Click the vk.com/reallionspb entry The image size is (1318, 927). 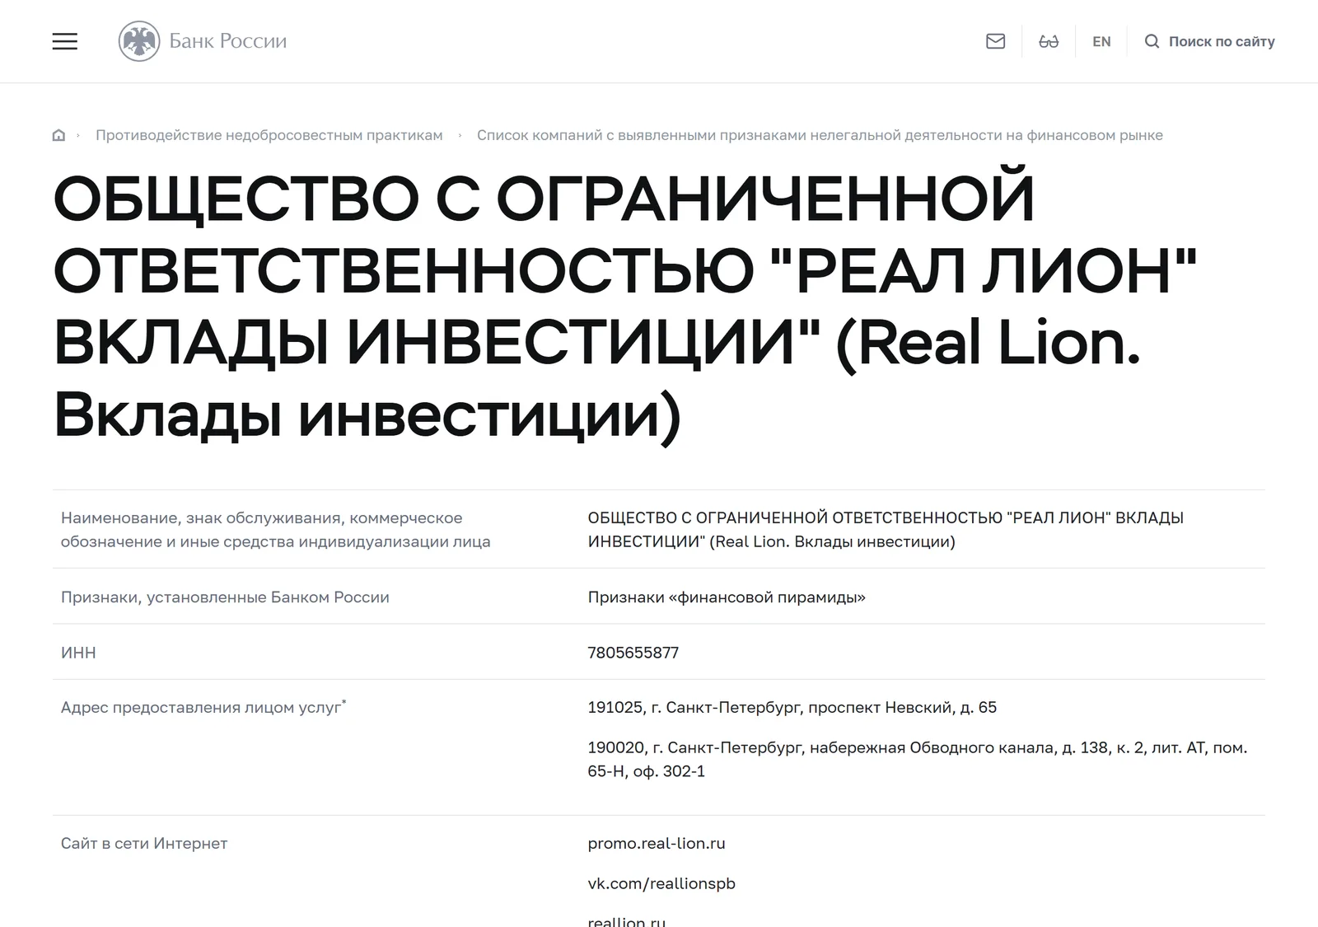(x=661, y=883)
